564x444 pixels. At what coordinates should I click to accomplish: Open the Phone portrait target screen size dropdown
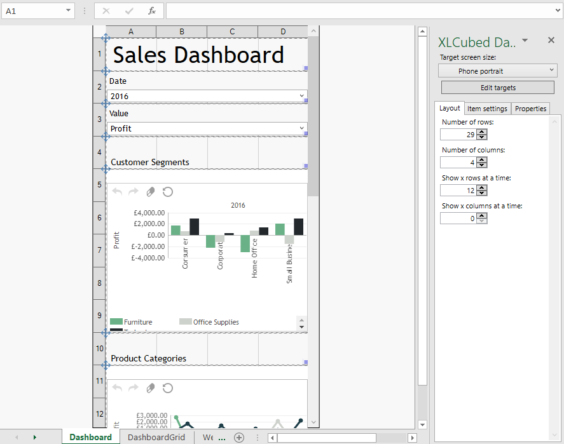point(497,70)
